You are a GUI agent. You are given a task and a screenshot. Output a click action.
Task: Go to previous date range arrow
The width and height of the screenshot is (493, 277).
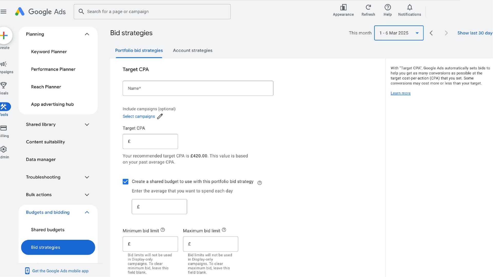(431, 33)
